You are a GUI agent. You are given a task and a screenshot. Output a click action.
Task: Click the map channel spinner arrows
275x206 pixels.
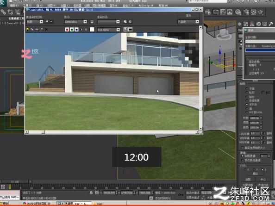pyautogui.click(x=269, y=156)
